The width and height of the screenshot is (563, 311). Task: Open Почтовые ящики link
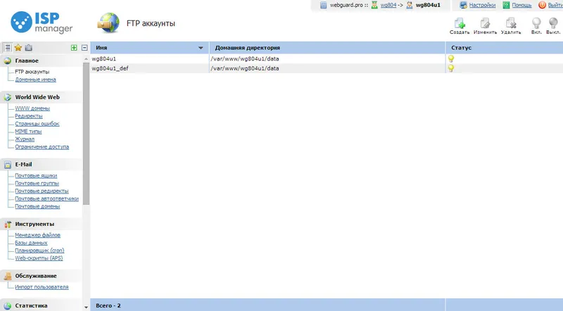pyautogui.click(x=36, y=176)
